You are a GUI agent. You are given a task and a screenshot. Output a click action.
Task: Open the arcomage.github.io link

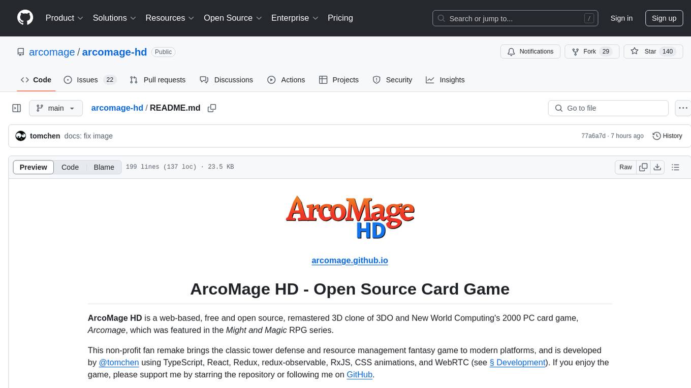[x=350, y=261]
